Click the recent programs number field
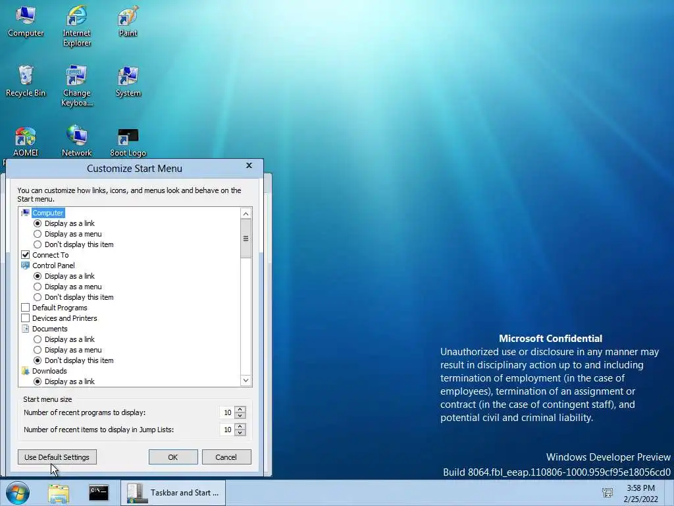Viewport: 674px width, 506px height. 226,412
